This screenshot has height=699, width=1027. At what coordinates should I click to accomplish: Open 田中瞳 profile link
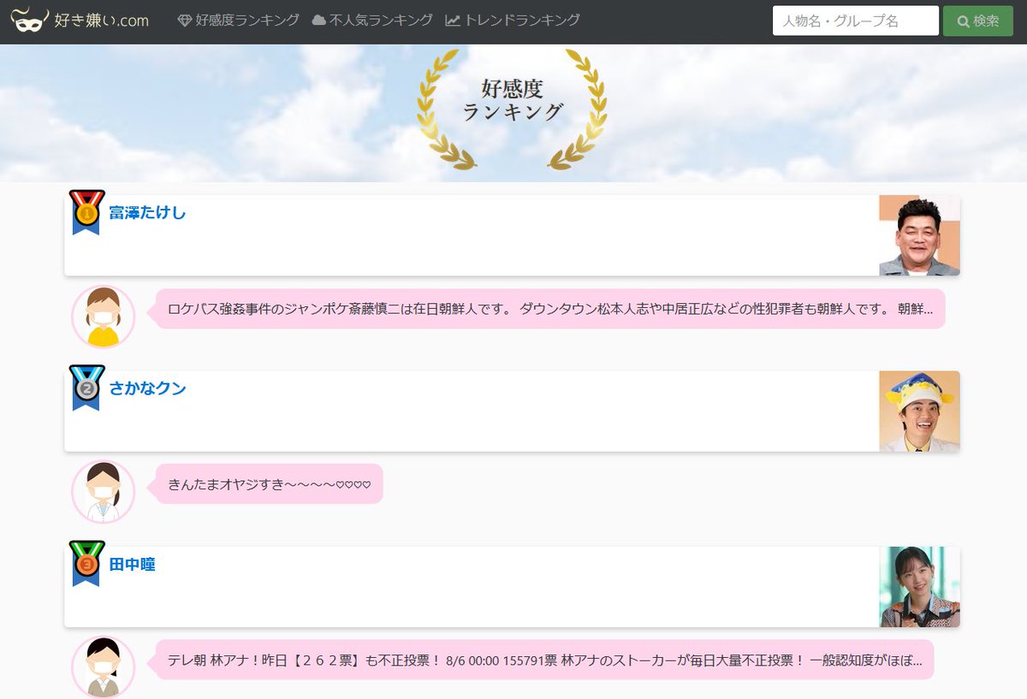click(132, 565)
